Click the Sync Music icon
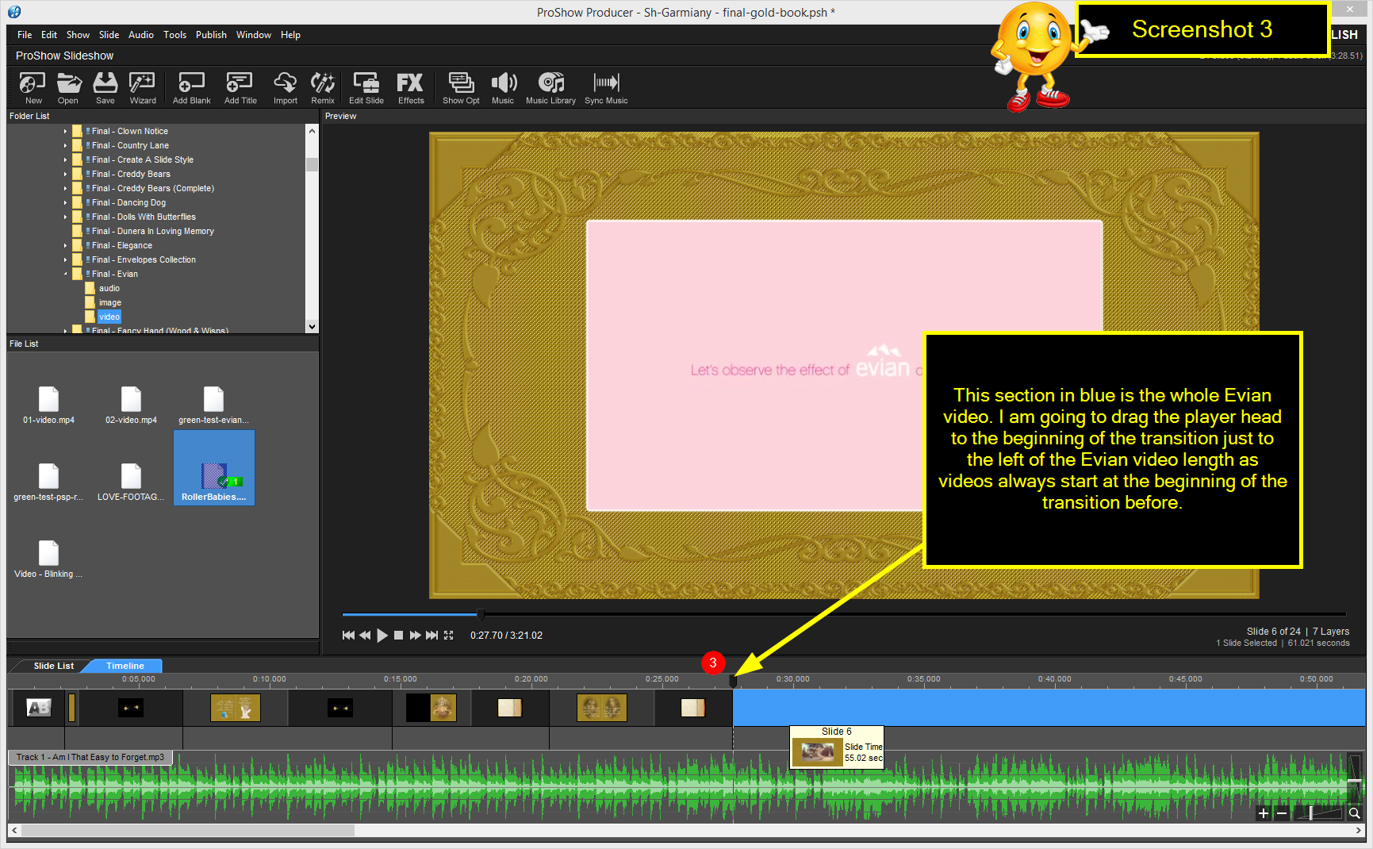Viewport: 1373px width, 849px height. coord(606,88)
